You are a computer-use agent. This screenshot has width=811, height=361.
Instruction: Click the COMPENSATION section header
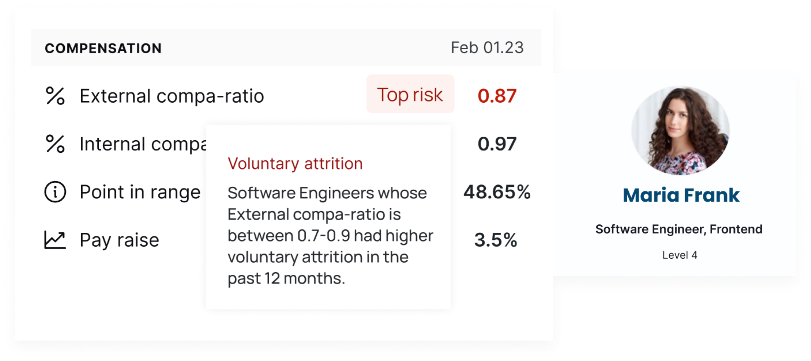click(x=103, y=48)
